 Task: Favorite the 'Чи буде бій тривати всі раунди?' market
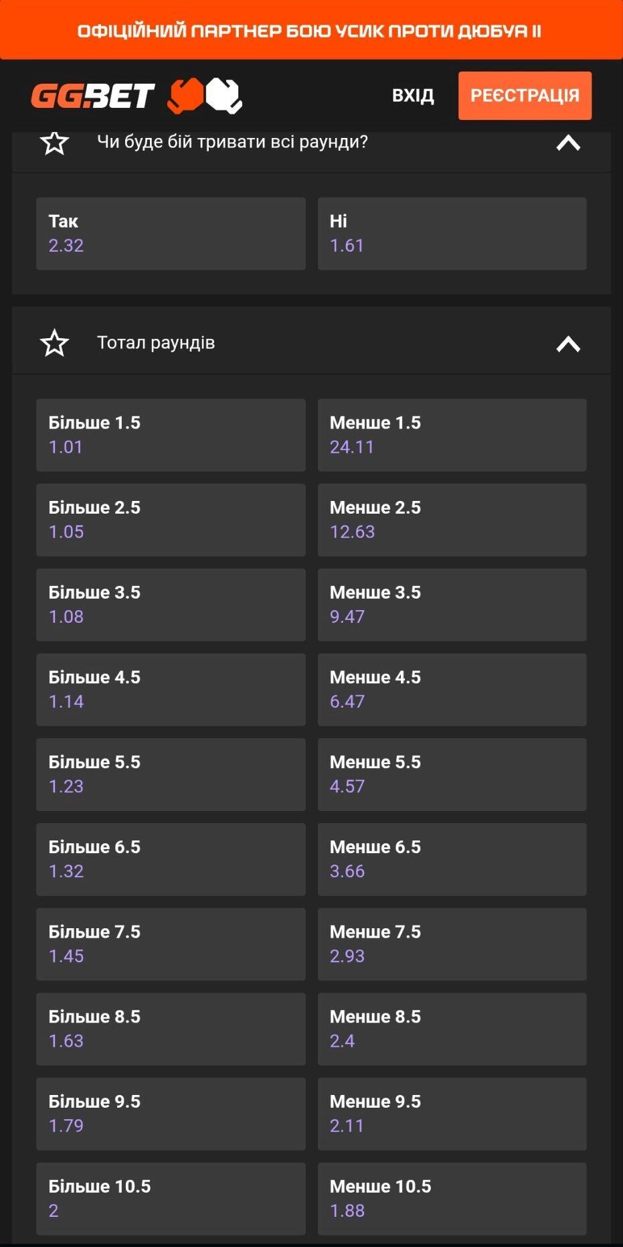point(54,142)
